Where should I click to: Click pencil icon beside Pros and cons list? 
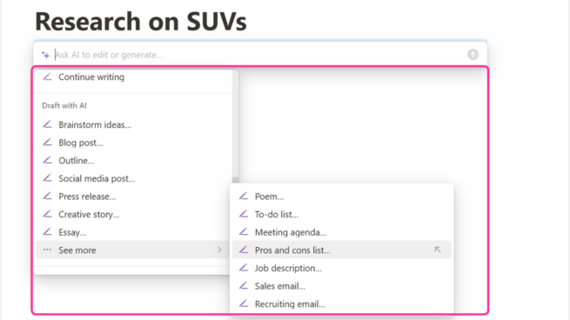click(x=244, y=250)
